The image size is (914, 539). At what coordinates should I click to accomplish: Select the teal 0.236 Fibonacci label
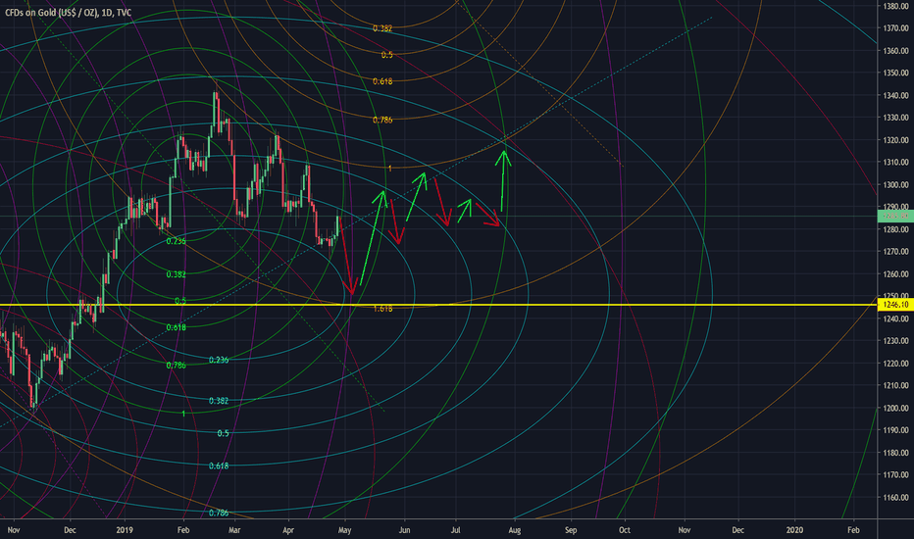pos(219,360)
